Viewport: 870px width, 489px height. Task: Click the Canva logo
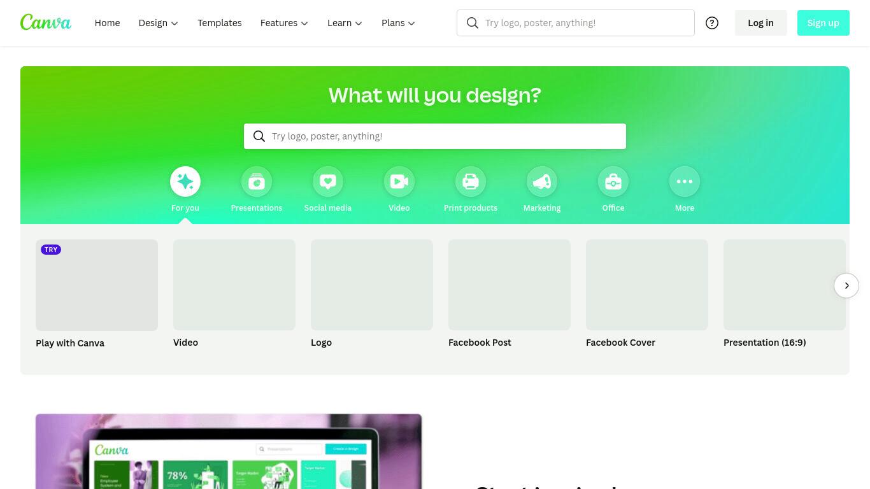pyautogui.click(x=46, y=22)
